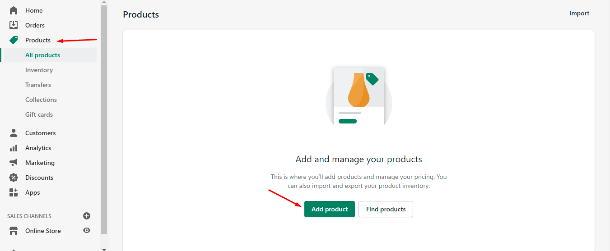Image resolution: width=610 pixels, height=251 pixels.
Task: Click the Customers person icon
Action: pos(14,133)
